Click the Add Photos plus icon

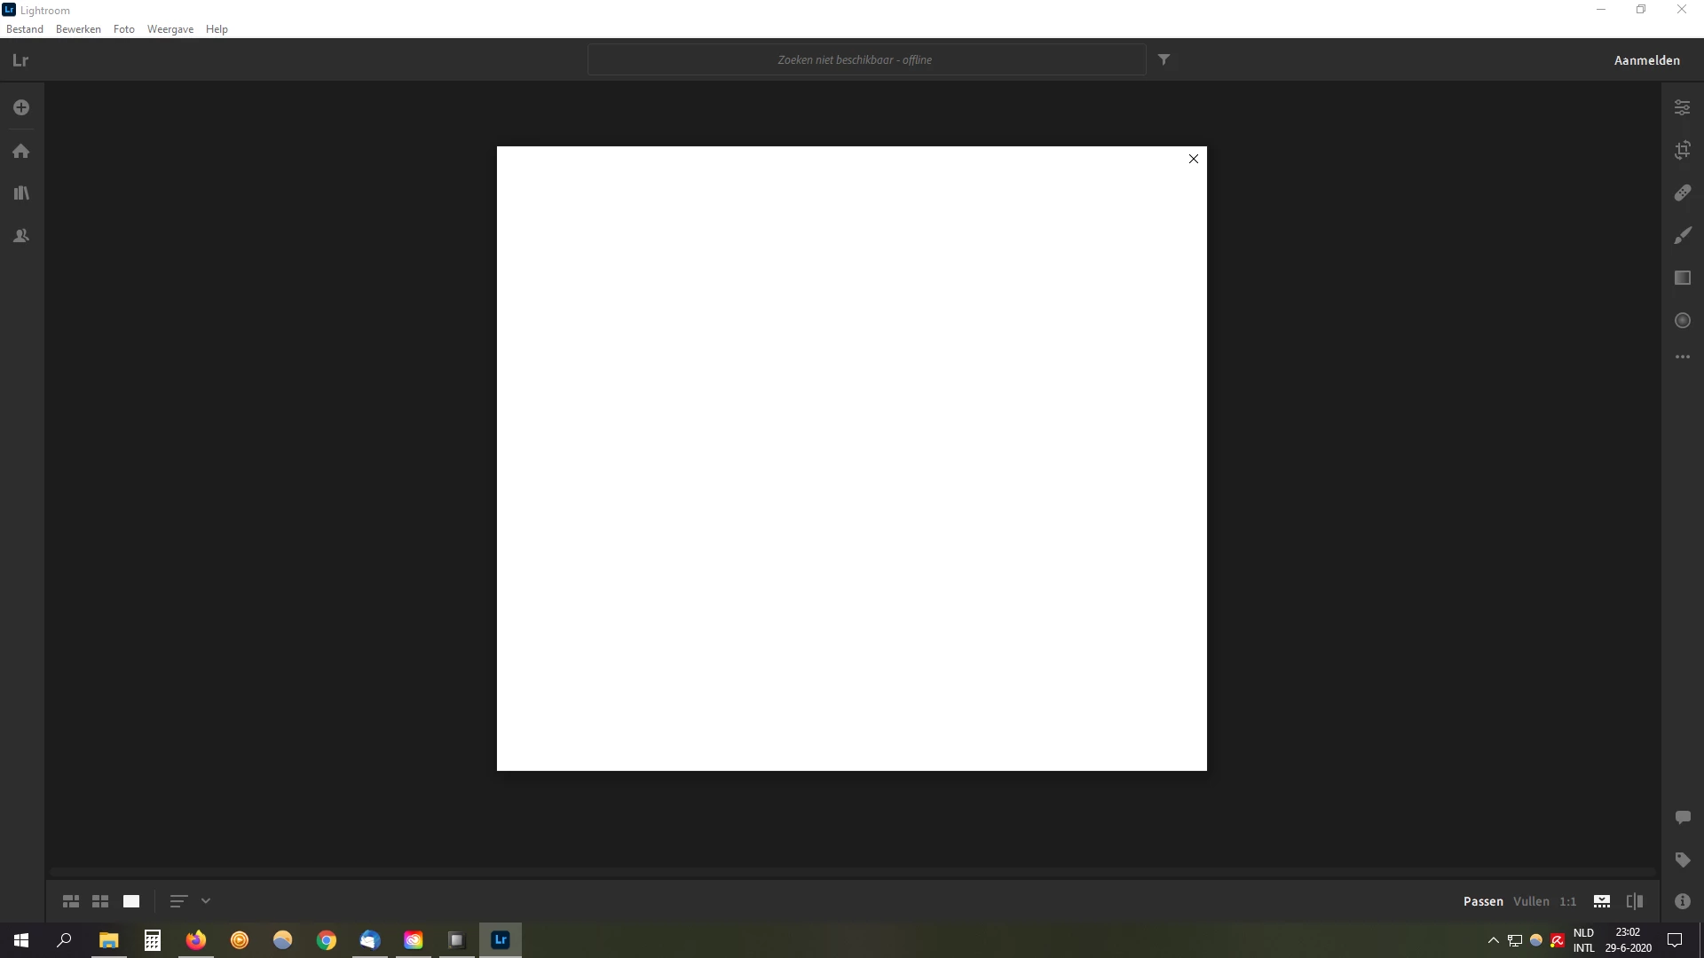point(21,107)
